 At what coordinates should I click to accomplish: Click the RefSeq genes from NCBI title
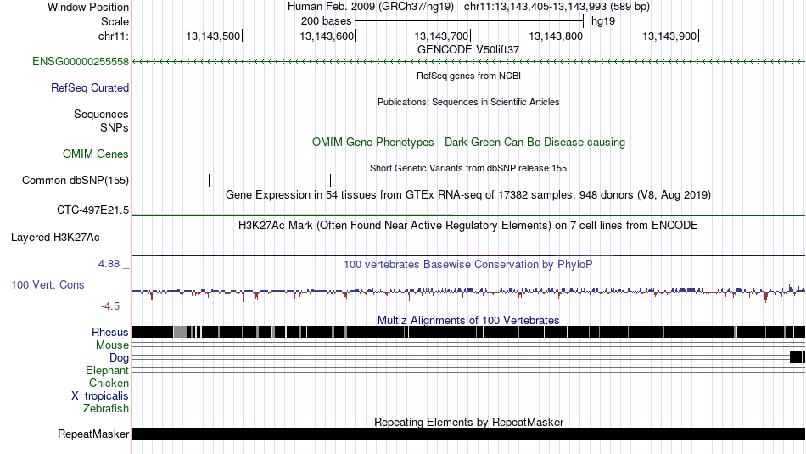click(468, 76)
